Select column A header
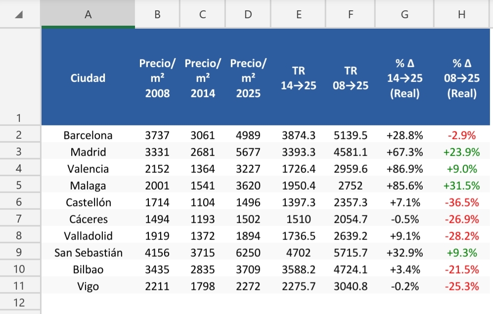 88,15
